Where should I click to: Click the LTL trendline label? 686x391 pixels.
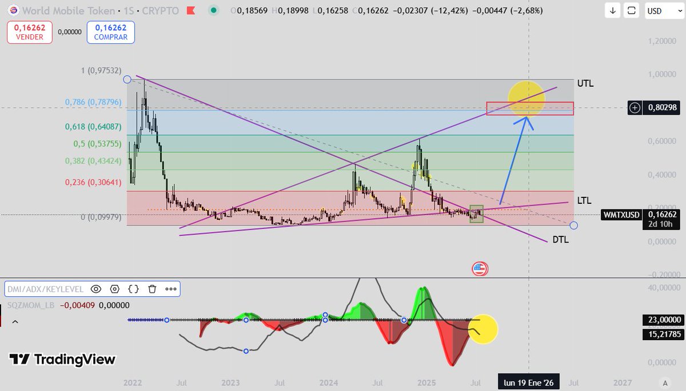click(584, 200)
